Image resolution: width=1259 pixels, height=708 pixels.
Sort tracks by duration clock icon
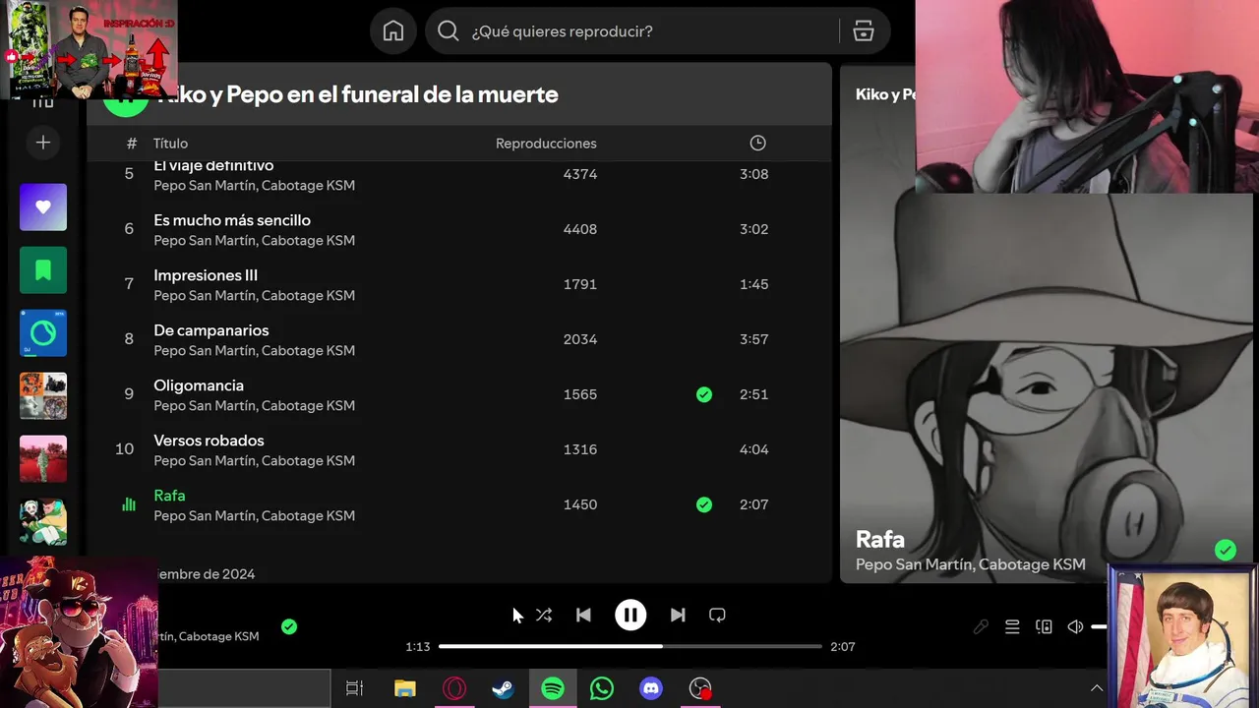click(x=757, y=144)
